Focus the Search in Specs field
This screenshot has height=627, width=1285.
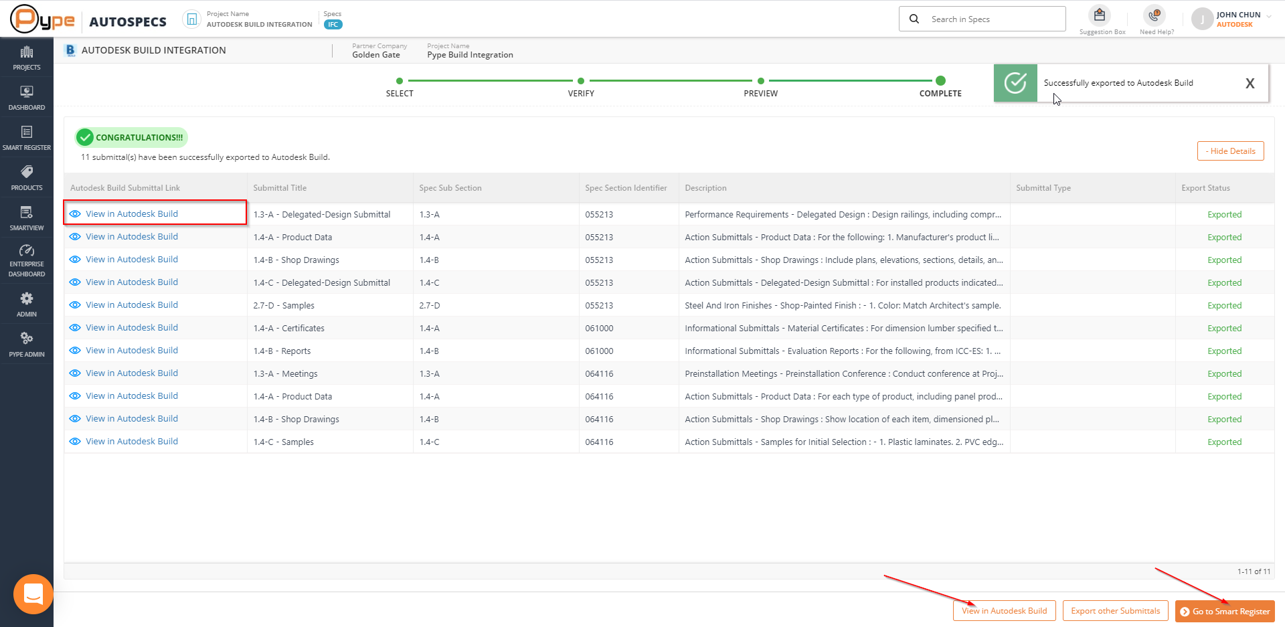tap(982, 19)
